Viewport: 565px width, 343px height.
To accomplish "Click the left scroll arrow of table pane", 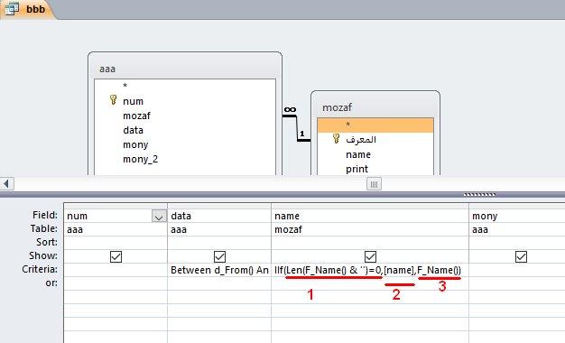I will pyautogui.click(x=6, y=184).
